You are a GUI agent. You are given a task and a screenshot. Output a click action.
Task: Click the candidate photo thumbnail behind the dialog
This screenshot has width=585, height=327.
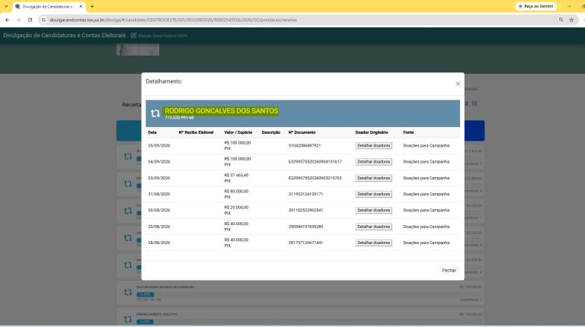click(x=138, y=49)
